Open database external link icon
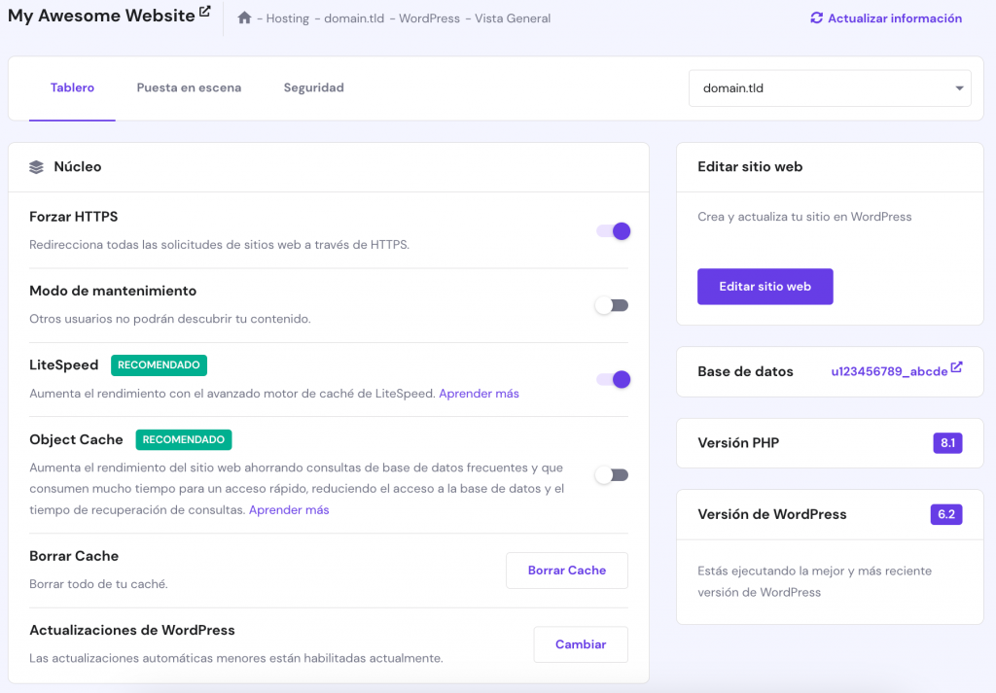996x693 pixels. point(957,367)
